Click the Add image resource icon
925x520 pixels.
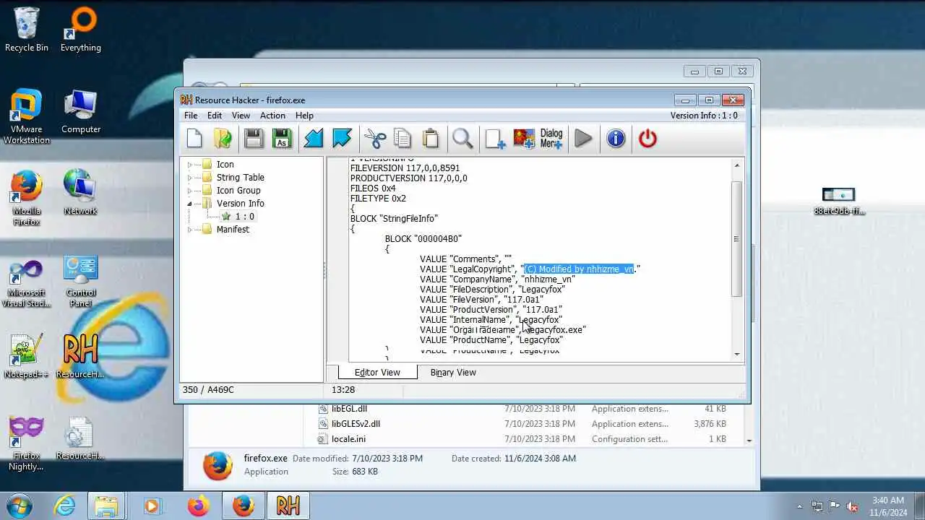click(524, 139)
